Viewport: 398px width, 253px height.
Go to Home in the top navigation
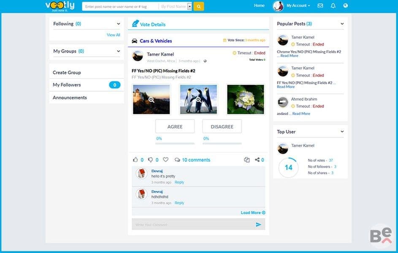coord(259,5)
